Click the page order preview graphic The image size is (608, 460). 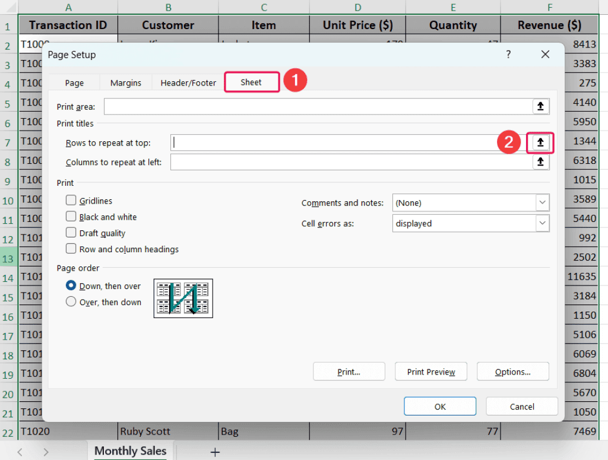click(183, 298)
